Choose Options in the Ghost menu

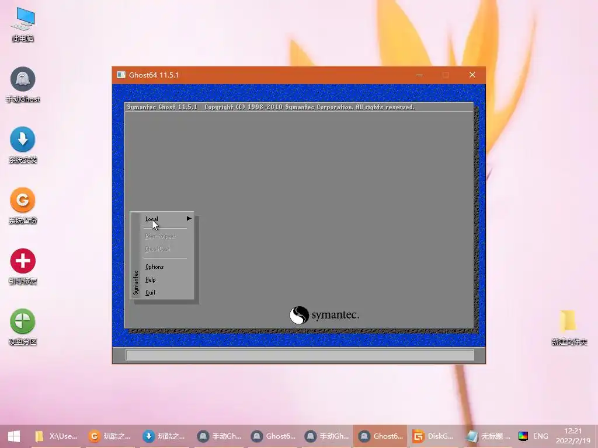[x=154, y=267]
